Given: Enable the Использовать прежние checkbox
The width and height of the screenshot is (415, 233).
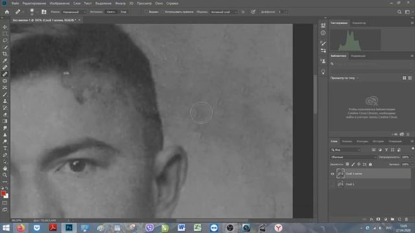Looking at the screenshot, I should (162, 12).
